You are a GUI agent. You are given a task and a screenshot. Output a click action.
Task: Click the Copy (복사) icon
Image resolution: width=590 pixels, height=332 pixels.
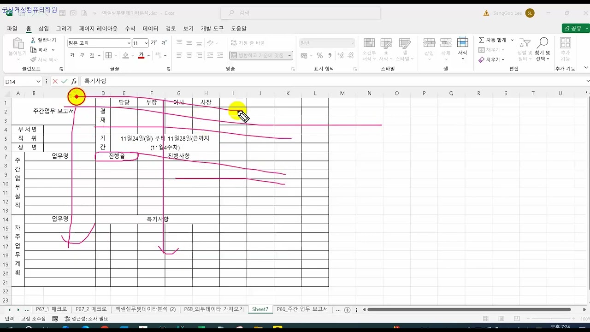33,50
